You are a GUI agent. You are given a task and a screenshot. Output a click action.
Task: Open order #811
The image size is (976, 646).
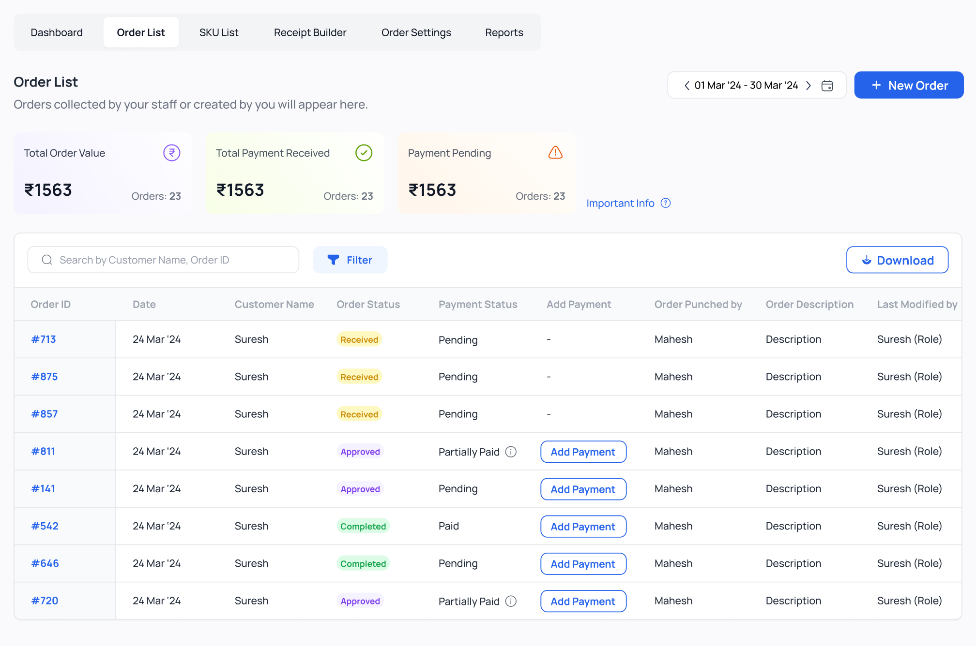click(x=43, y=451)
